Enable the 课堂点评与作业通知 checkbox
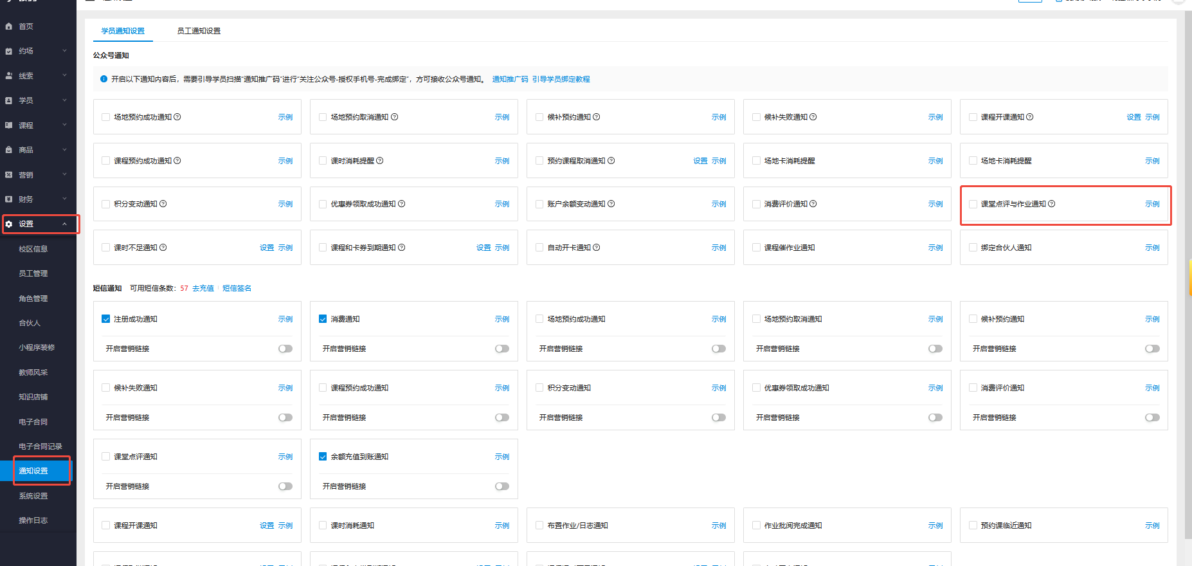This screenshot has width=1192, height=566. tap(973, 204)
